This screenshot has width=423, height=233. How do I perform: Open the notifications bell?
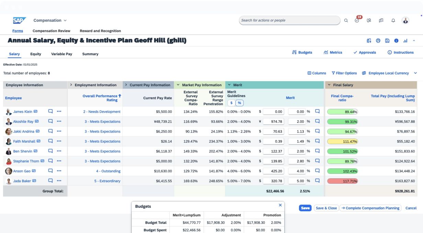(x=393, y=21)
